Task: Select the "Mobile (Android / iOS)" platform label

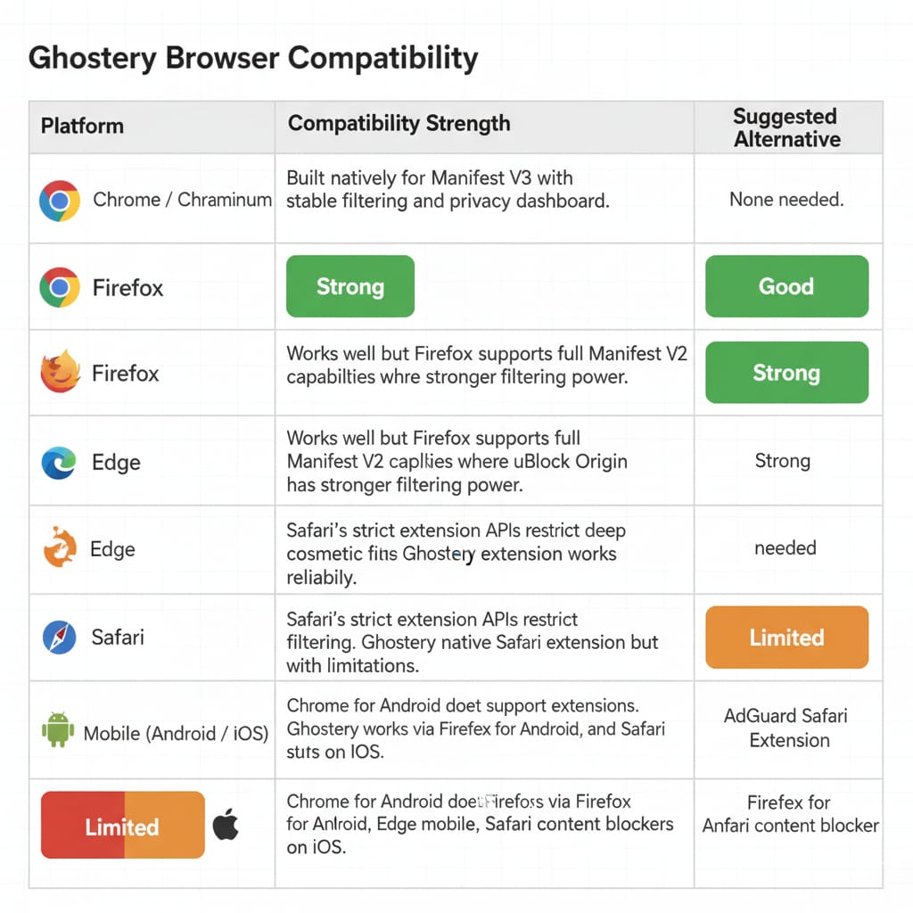Action: click(x=176, y=734)
